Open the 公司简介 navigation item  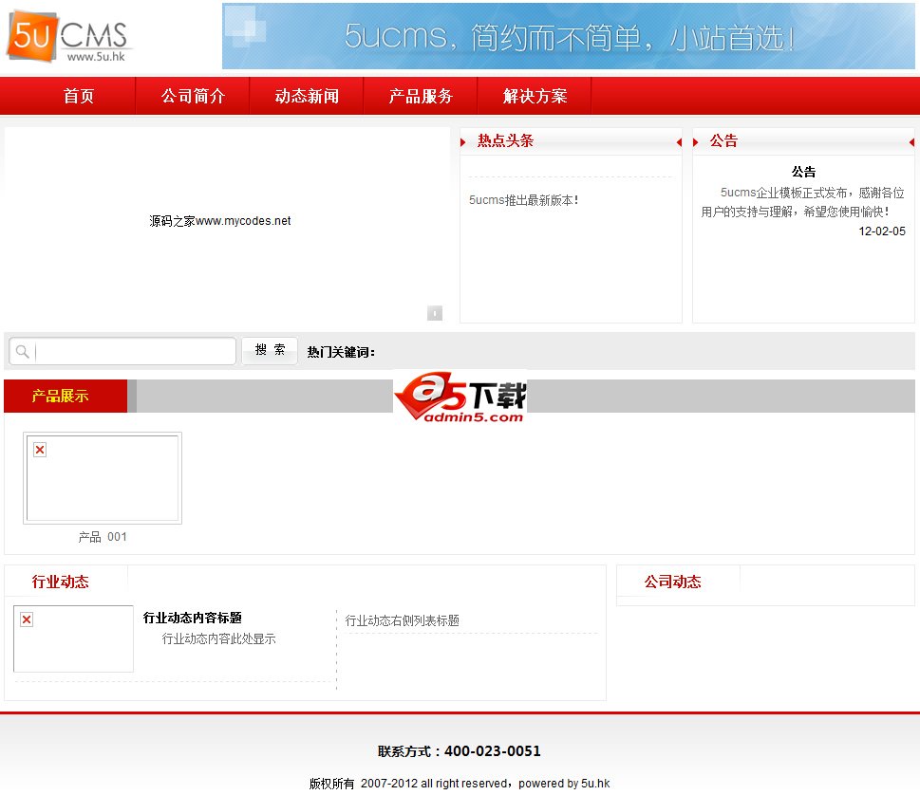193,96
